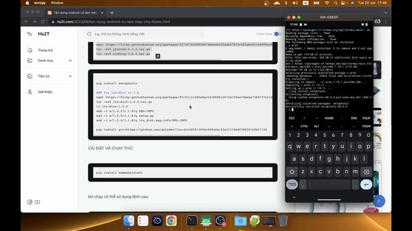
Task: Click the YouTube icon at sidebar bottom
Action: [37, 202]
